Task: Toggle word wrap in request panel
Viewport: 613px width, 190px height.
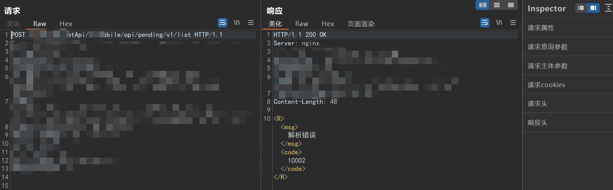Action: point(223,23)
